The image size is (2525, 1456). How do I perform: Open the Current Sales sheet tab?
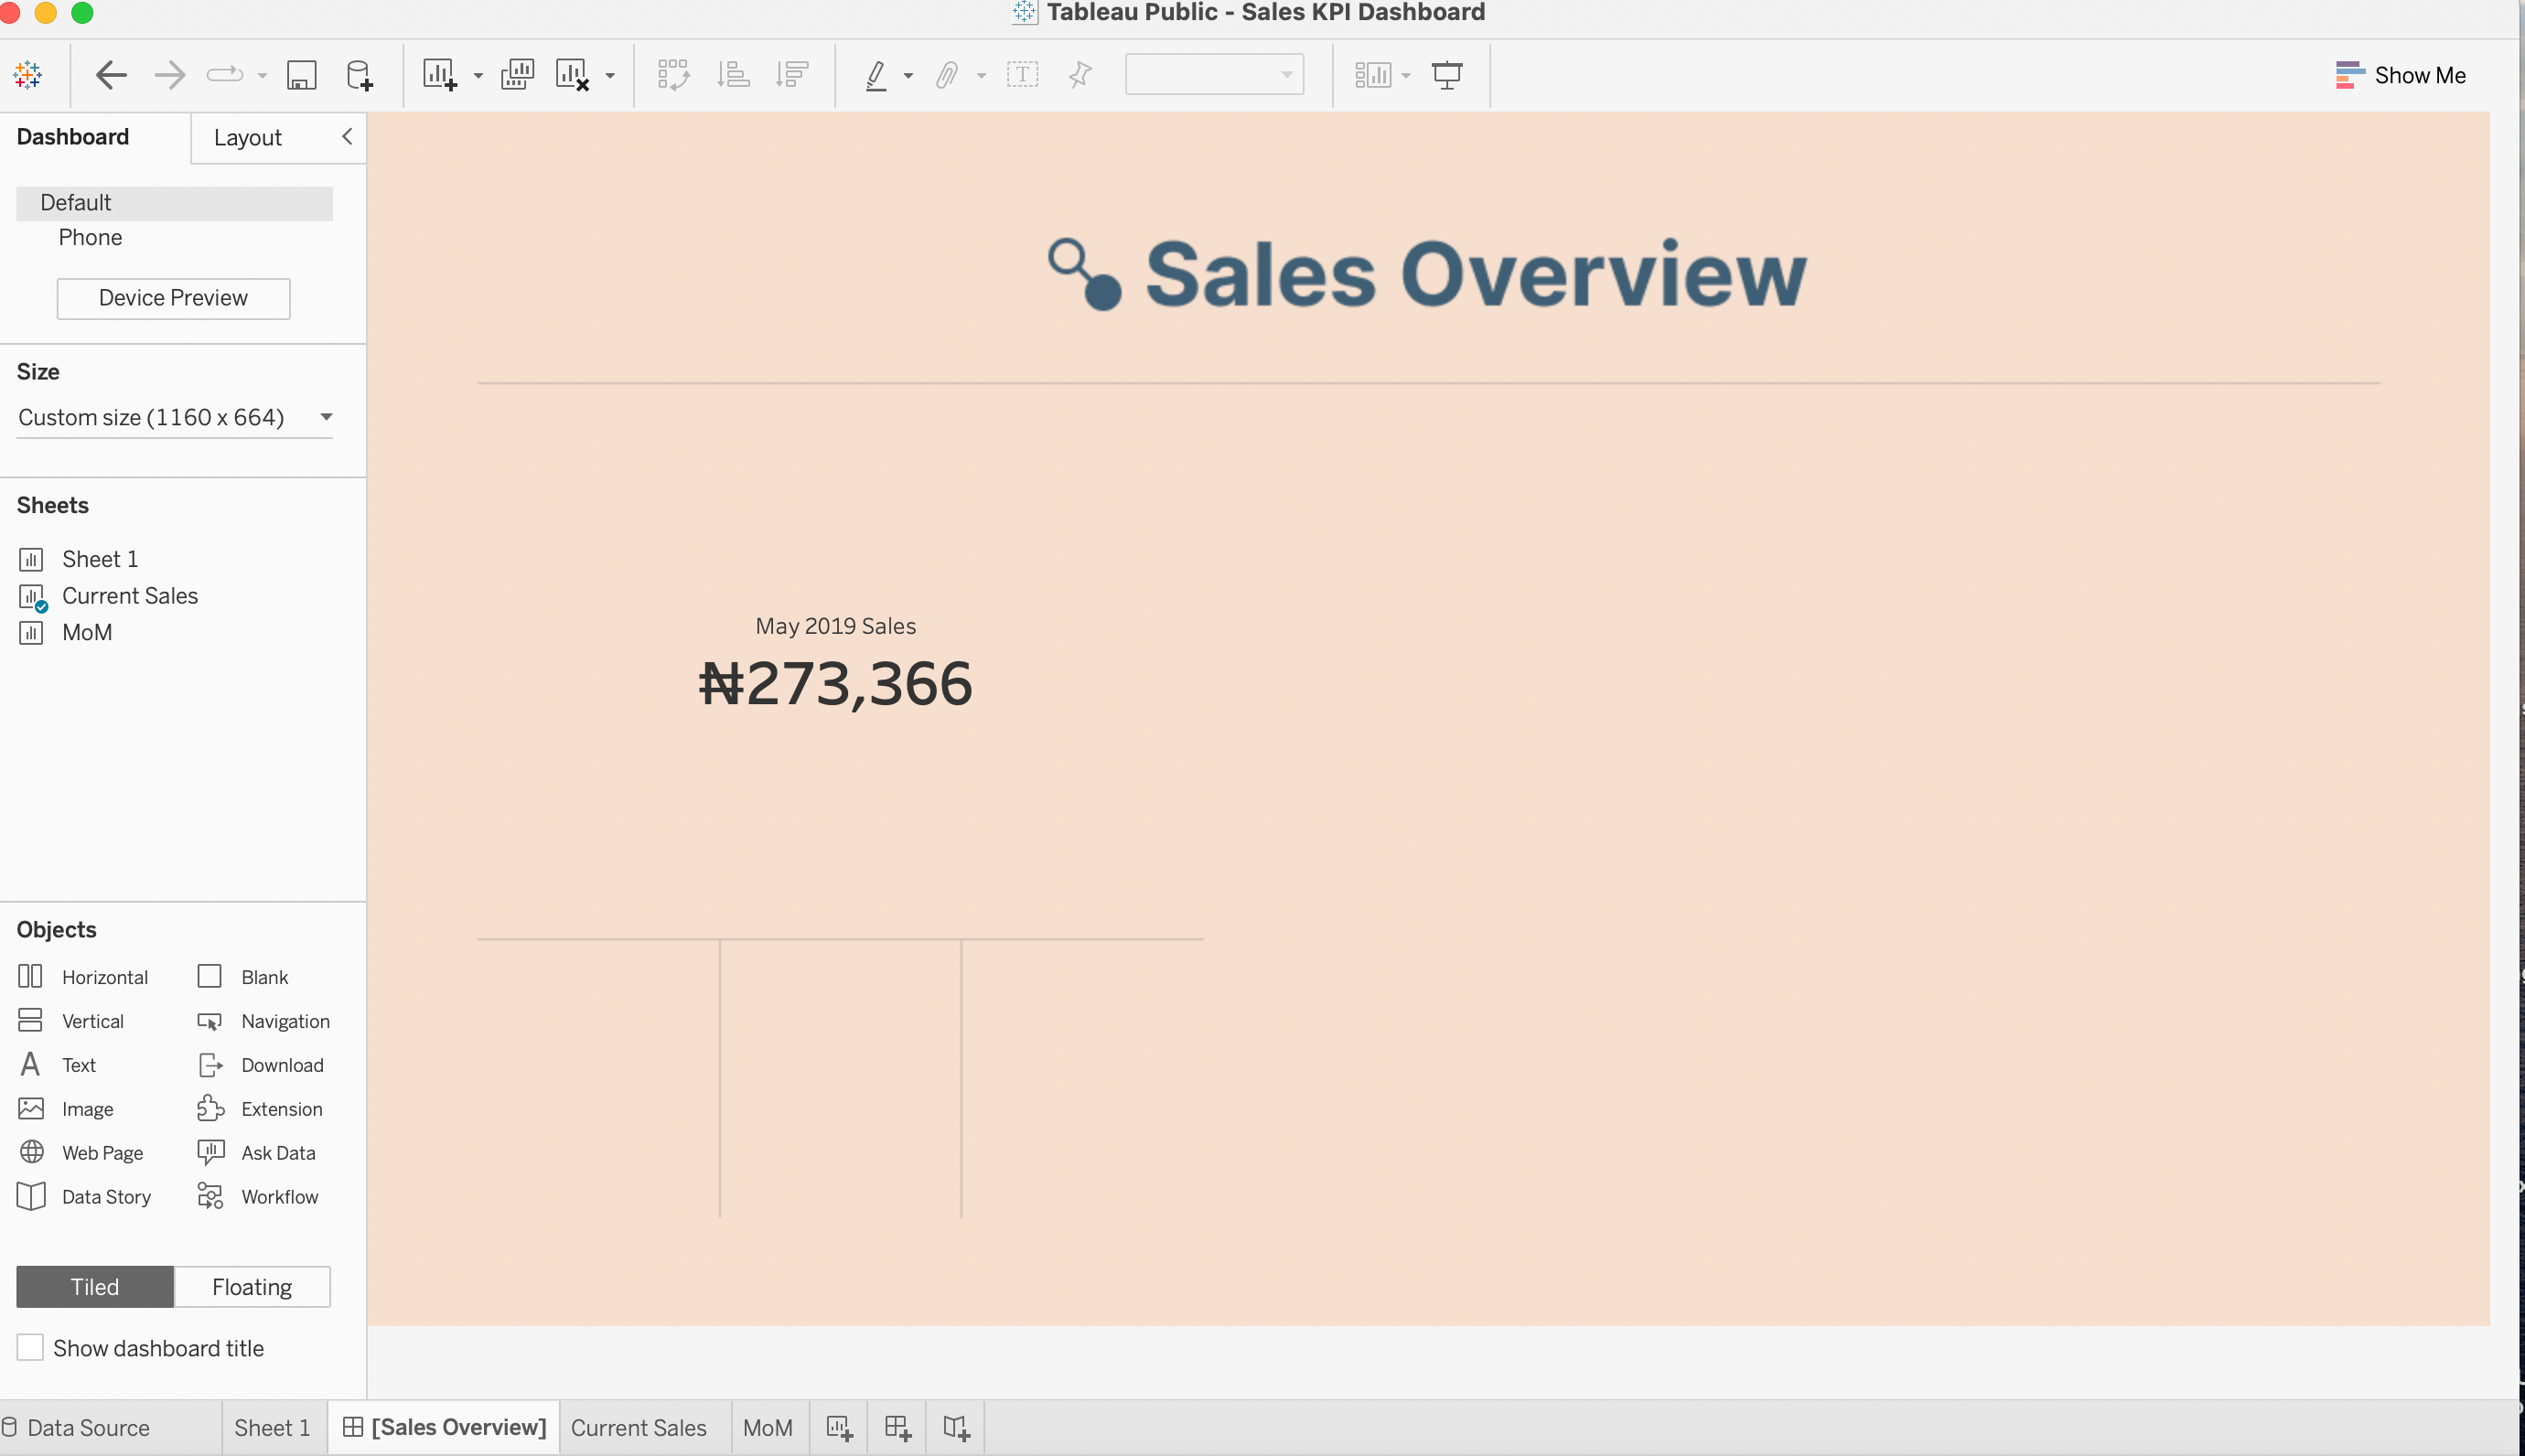point(638,1428)
